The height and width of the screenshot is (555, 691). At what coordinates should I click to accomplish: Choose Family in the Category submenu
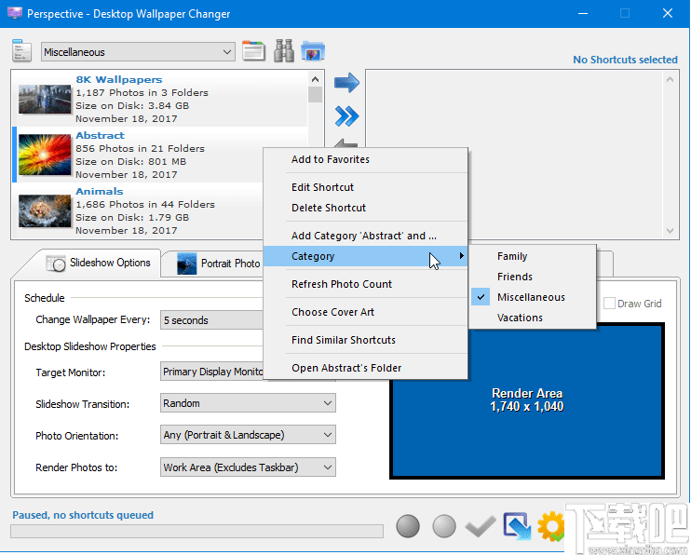pos(512,256)
